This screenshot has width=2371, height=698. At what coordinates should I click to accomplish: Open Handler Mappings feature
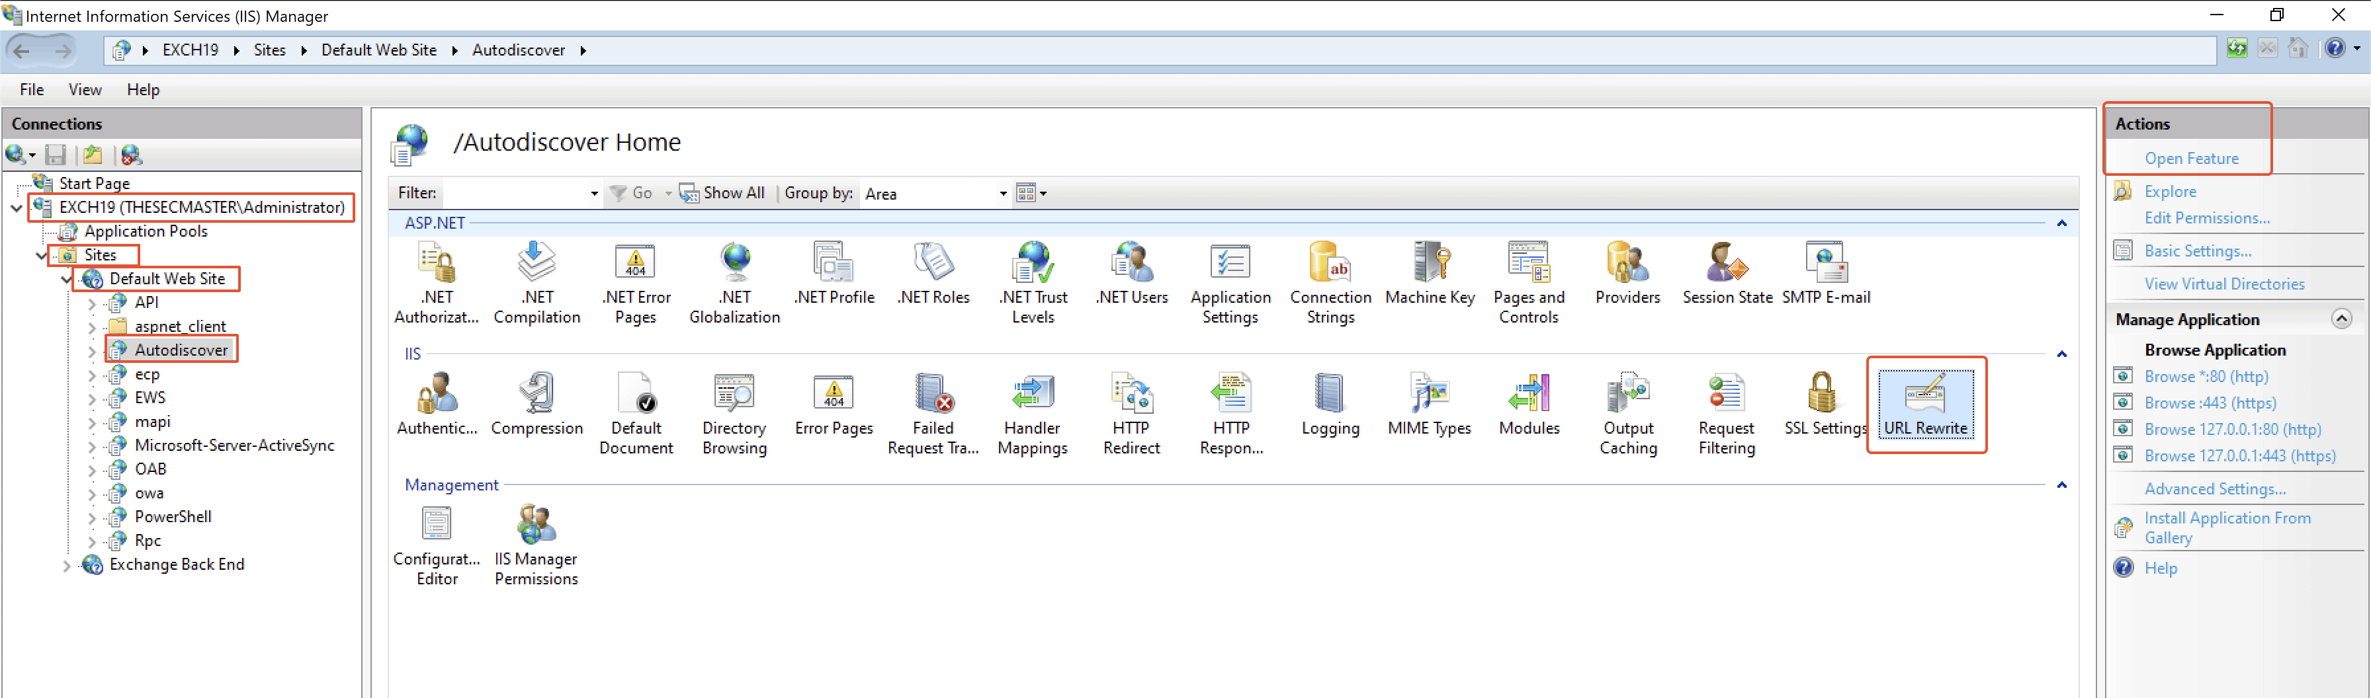[1032, 414]
